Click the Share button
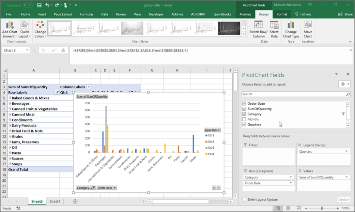 345,14
